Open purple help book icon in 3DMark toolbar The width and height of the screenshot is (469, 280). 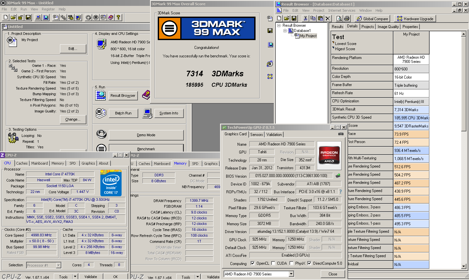point(111,18)
